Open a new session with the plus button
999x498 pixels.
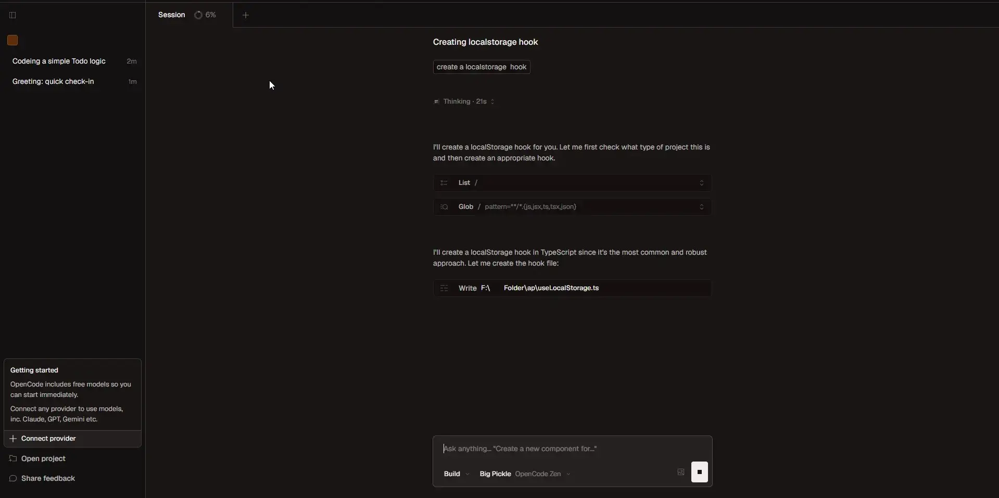[246, 15]
